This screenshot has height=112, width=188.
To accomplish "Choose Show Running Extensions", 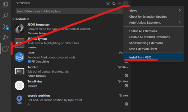I will pos(154,43).
